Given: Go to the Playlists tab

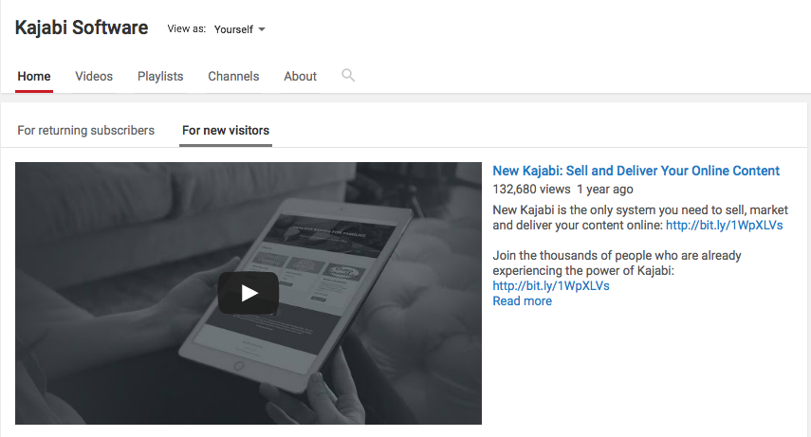Looking at the screenshot, I should click(x=160, y=77).
